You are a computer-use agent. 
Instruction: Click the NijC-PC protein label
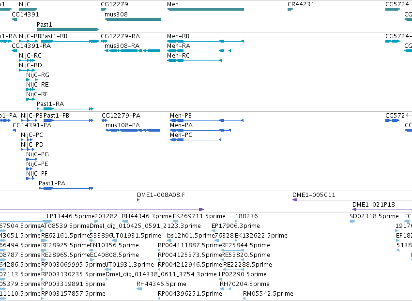pyautogui.click(x=32, y=135)
